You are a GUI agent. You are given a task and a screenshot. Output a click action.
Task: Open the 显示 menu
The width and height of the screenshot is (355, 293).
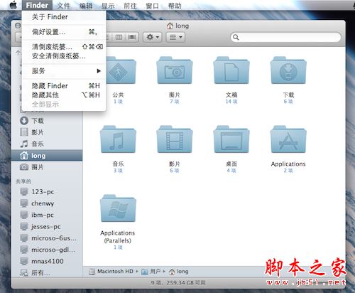click(x=108, y=6)
